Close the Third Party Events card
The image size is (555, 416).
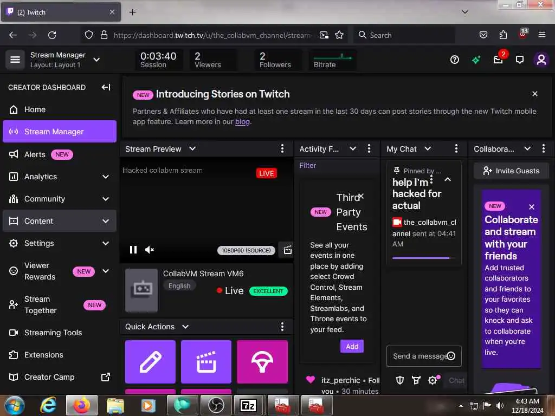coord(360,196)
